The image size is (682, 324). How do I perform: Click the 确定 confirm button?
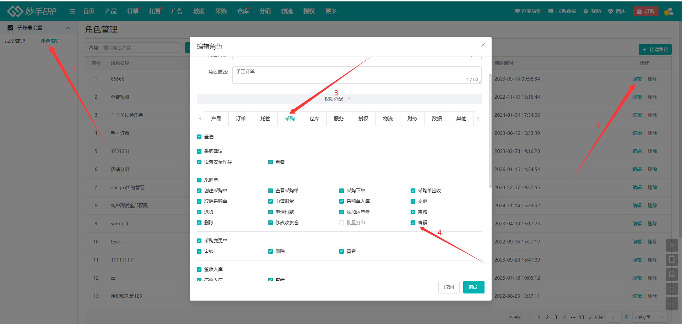click(x=473, y=287)
